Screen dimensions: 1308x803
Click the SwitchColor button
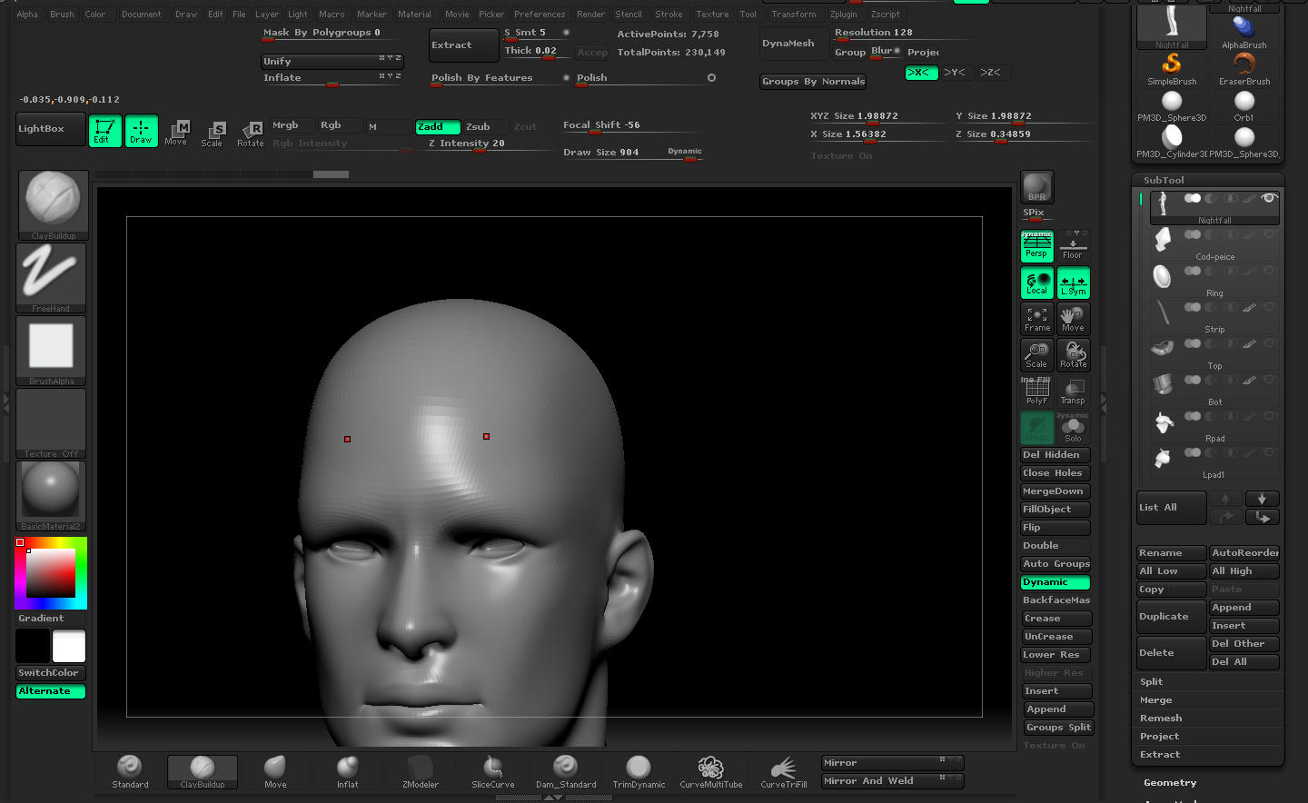click(x=51, y=673)
